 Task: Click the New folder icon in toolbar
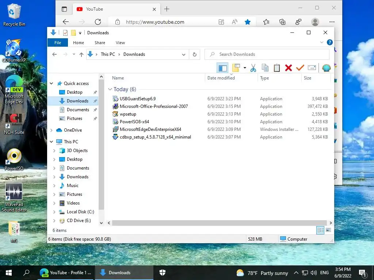click(236, 68)
